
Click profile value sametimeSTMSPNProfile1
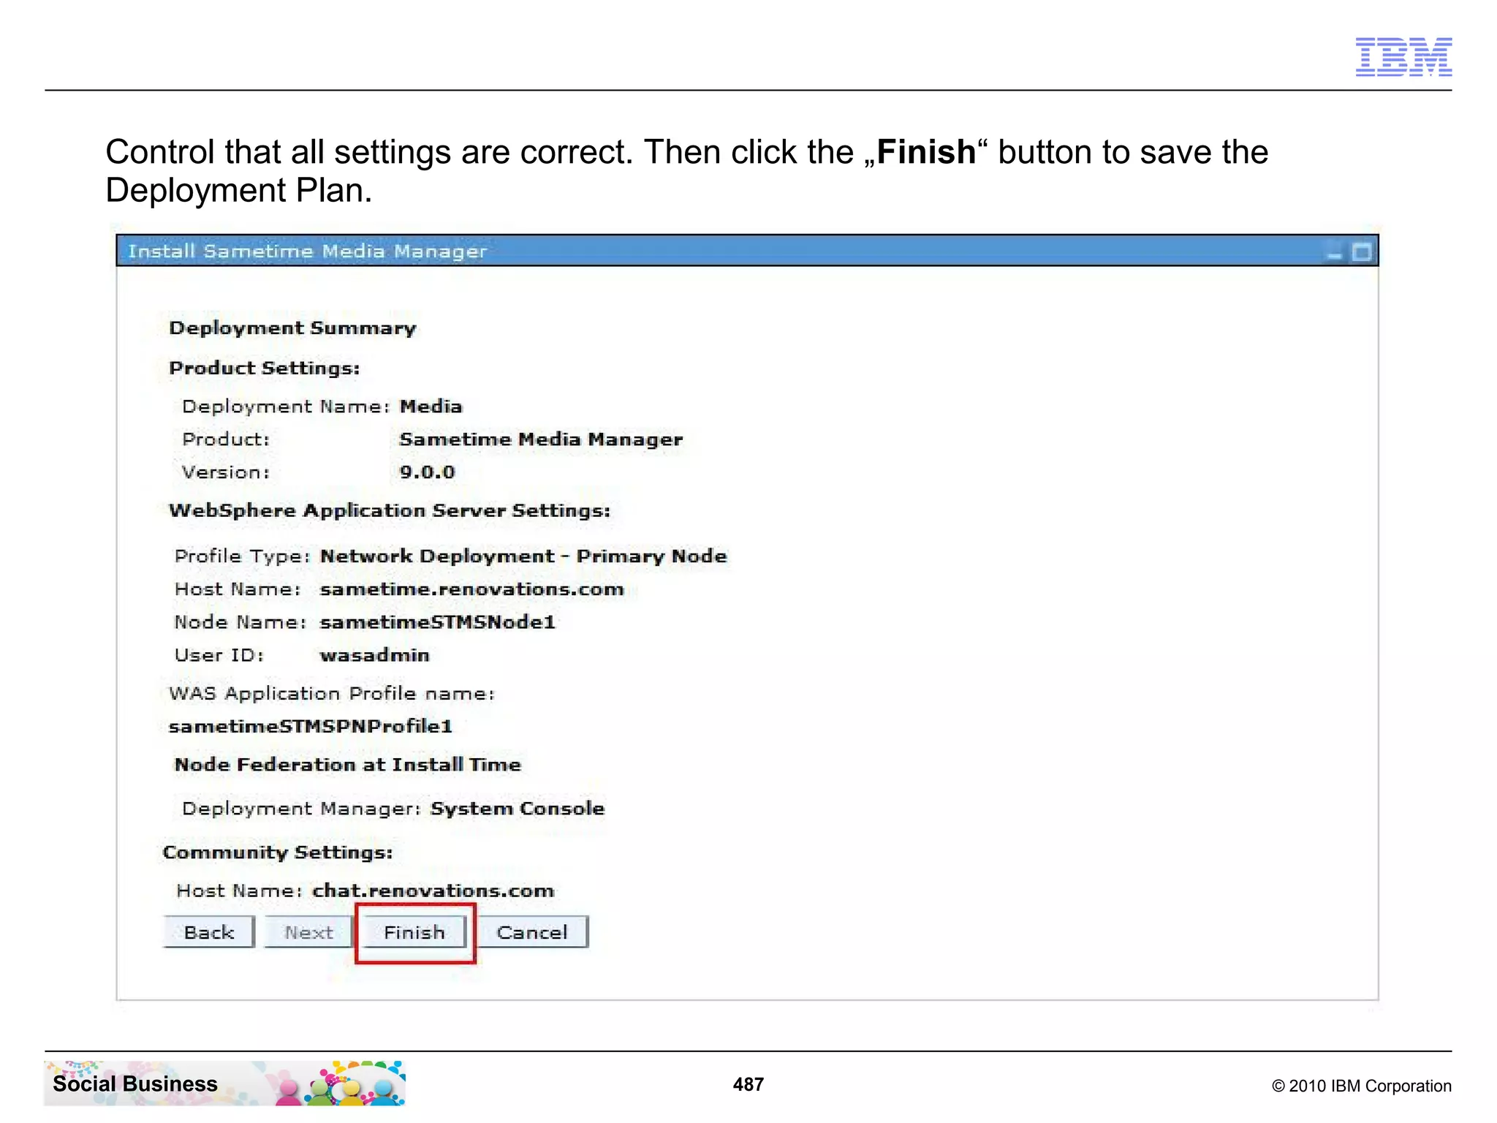[x=311, y=726]
